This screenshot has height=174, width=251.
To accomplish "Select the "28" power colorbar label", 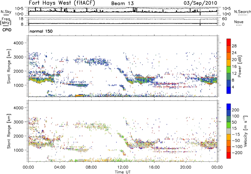I will (234, 46).
